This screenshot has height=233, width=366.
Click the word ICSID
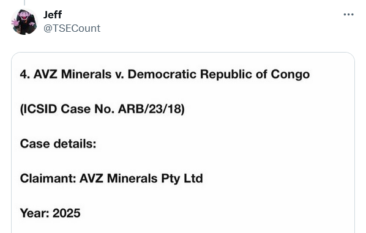(x=39, y=109)
